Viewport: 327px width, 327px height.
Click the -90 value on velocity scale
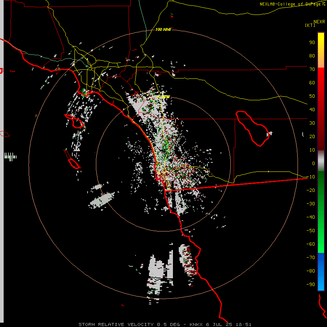[311, 284]
